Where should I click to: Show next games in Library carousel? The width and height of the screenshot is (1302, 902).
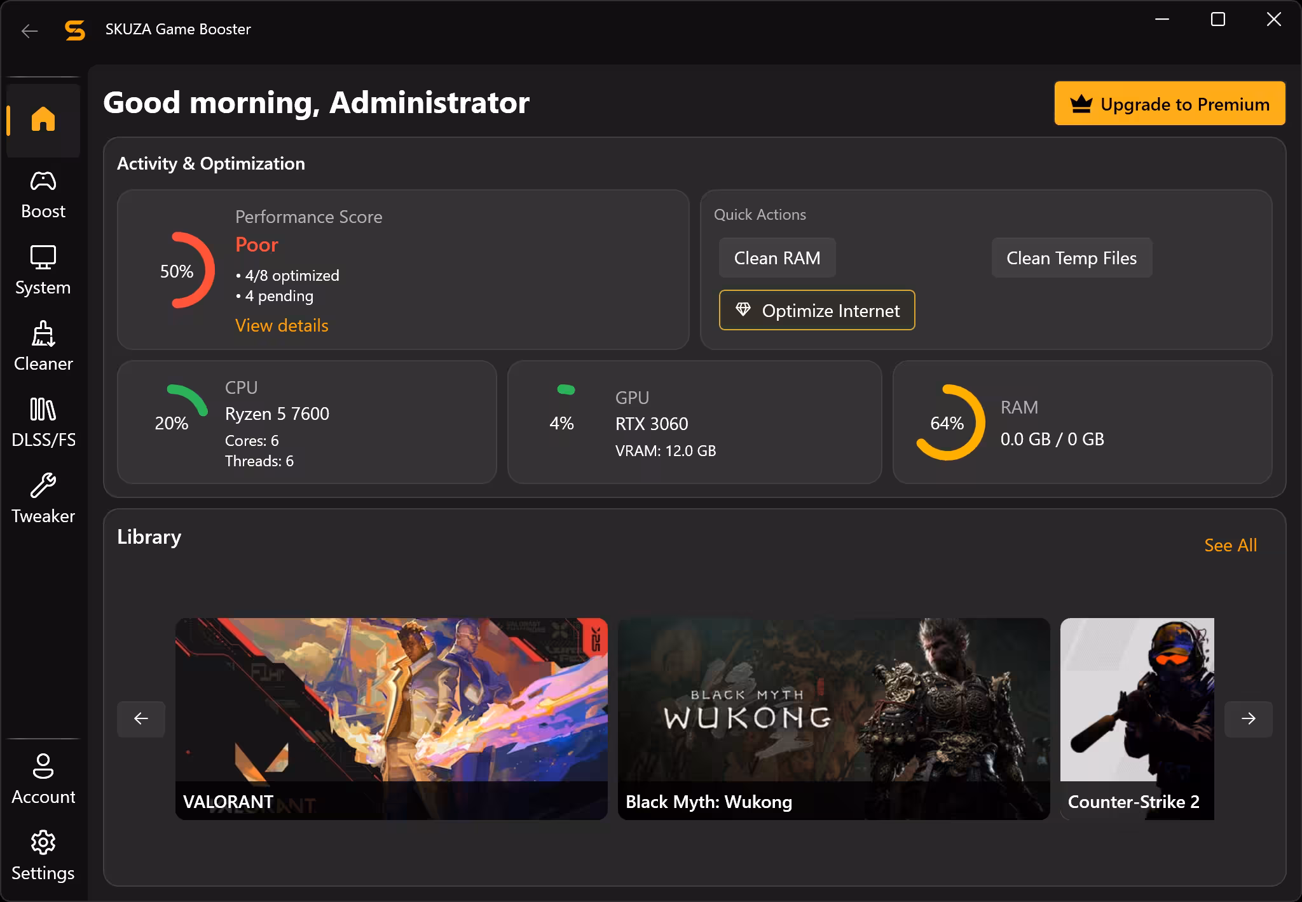(1249, 718)
